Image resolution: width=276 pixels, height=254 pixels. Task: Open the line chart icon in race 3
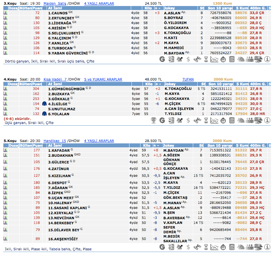pyautogui.click(x=214, y=59)
